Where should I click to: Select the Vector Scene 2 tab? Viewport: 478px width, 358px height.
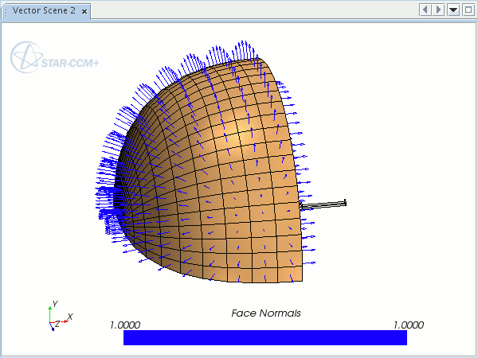click(x=45, y=10)
